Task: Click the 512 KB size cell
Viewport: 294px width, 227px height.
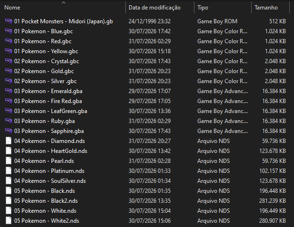Action: tap(277, 21)
